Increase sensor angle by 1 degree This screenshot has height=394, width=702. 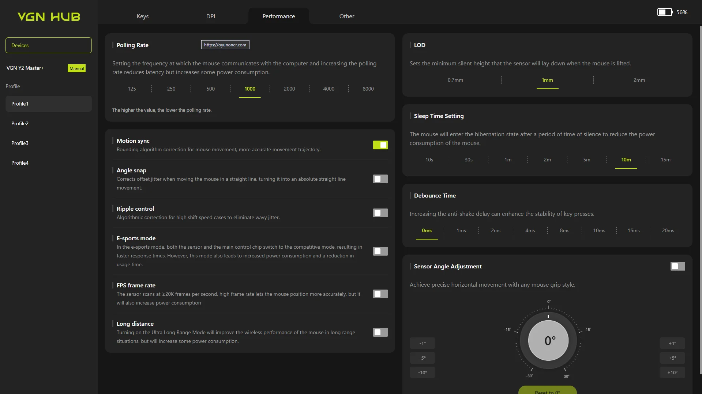(x=672, y=343)
